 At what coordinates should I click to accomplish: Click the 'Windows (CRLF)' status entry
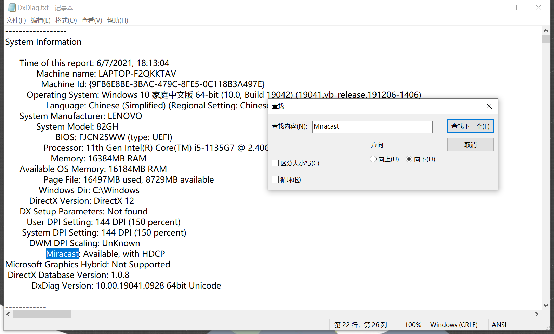coord(454,325)
